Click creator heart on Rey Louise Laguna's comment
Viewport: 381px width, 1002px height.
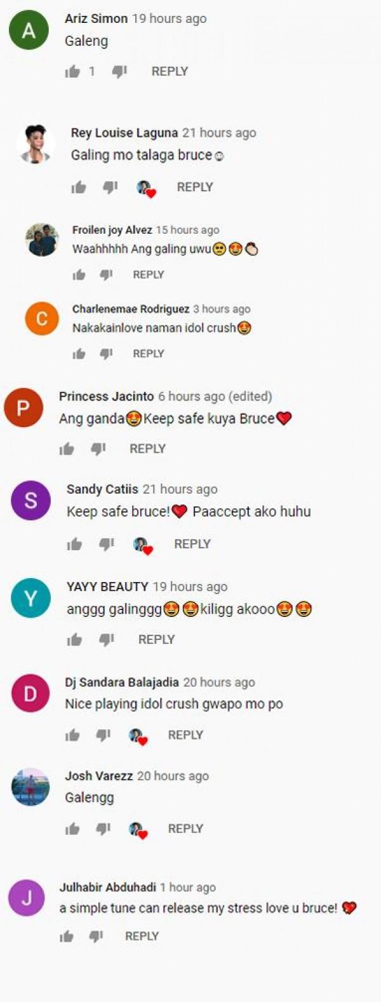tap(147, 188)
